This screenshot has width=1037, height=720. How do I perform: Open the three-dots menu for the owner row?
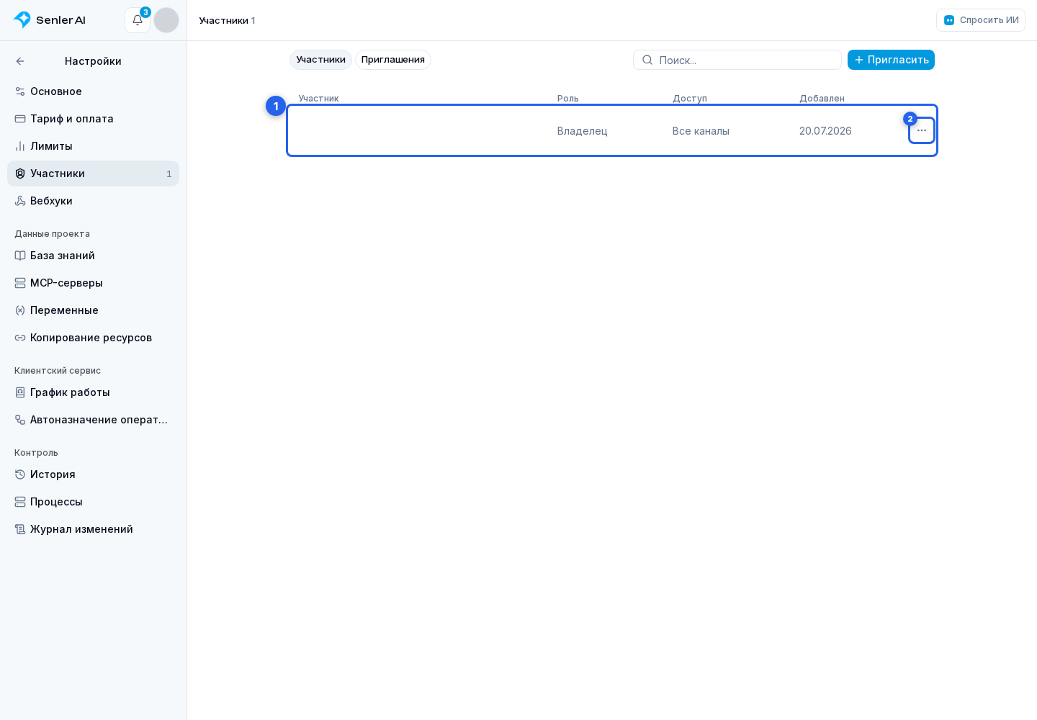tap(922, 130)
